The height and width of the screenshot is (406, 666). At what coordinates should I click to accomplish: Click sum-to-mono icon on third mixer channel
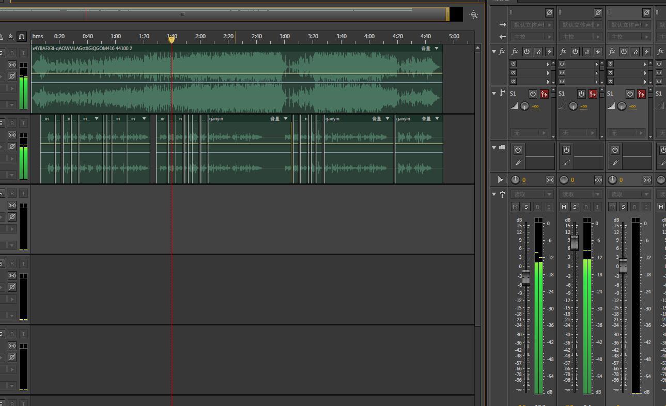pyautogui.click(x=647, y=180)
